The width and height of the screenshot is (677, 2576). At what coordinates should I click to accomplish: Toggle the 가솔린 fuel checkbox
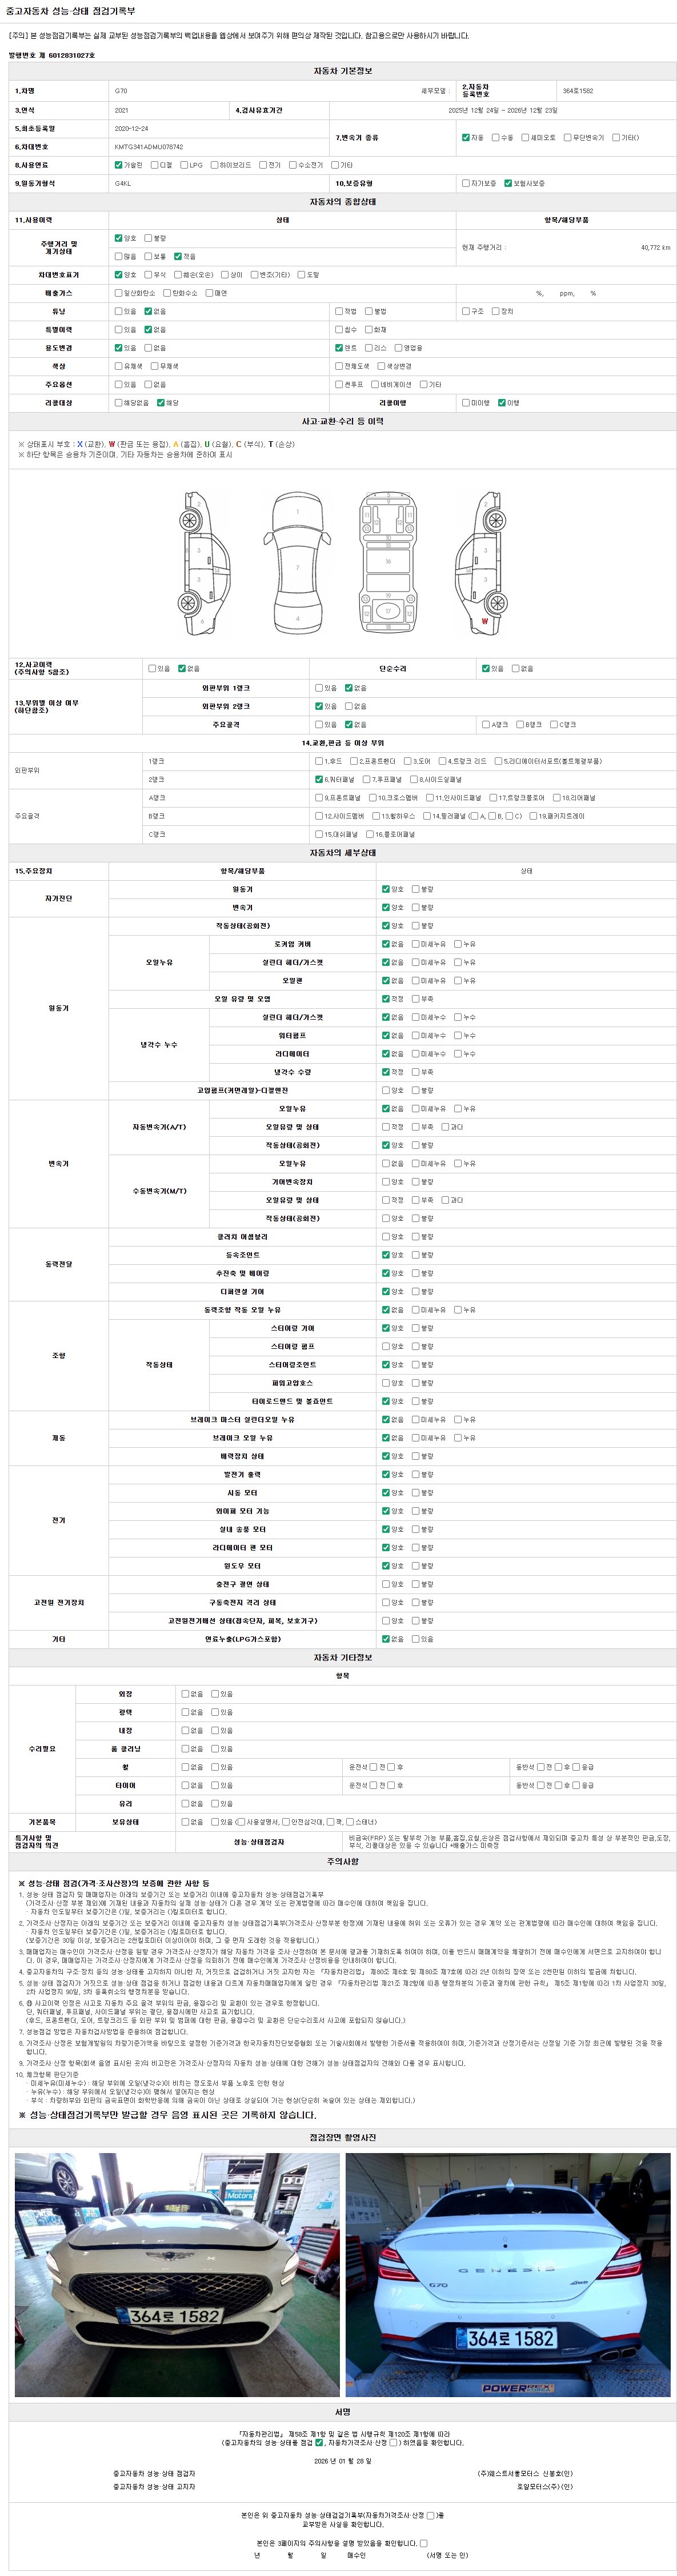pyautogui.click(x=119, y=165)
